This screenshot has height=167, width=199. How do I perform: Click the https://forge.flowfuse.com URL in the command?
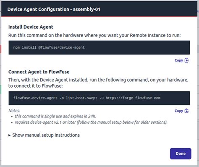pyautogui.click(x=133, y=98)
